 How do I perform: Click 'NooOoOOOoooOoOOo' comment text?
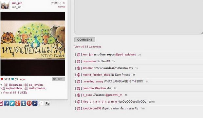[x=132, y=102]
